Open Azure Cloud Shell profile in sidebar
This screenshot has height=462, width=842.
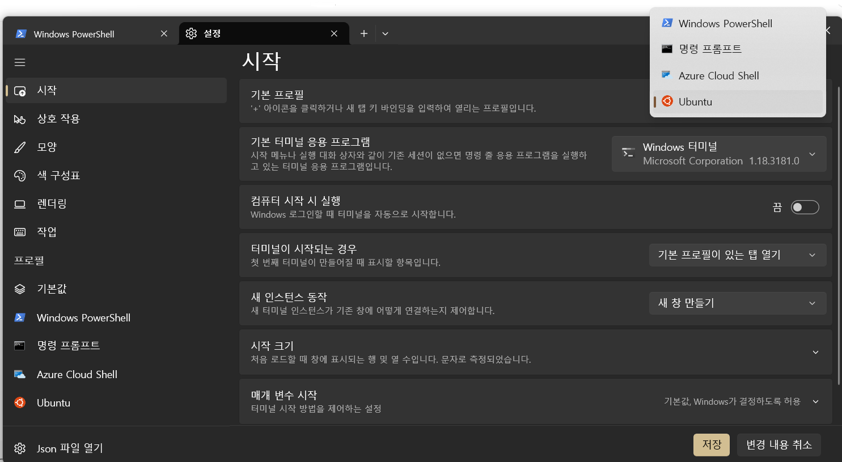(116, 374)
